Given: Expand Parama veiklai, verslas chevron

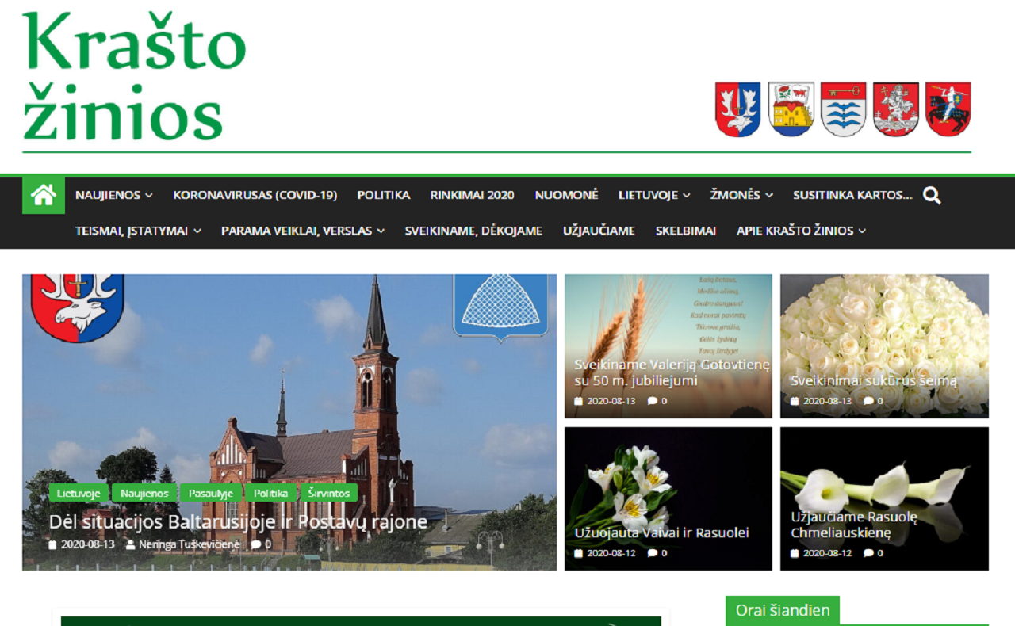Looking at the screenshot, I should (381, 231).
